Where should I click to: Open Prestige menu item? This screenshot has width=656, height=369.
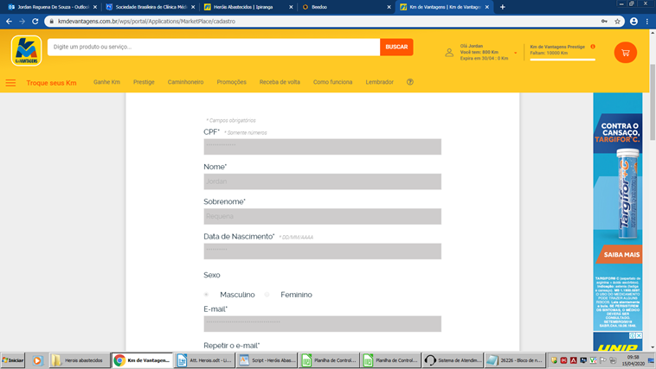tap(144, 82)
